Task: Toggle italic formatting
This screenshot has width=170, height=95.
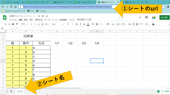Action: (x=80, y=24)
